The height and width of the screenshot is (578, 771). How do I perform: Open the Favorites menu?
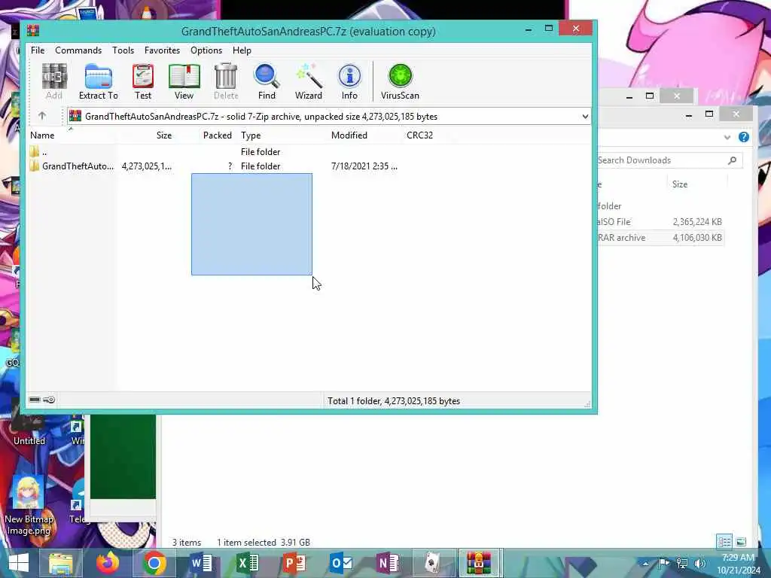pos(162,50)
